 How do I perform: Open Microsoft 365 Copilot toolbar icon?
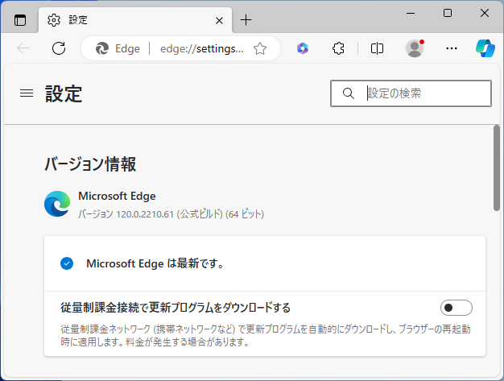click(x=303, y=48)
